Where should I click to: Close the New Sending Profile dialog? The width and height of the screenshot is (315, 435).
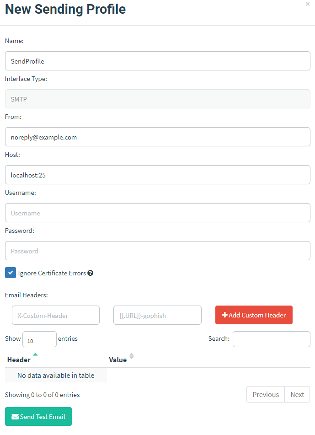(x=308, y=4)
